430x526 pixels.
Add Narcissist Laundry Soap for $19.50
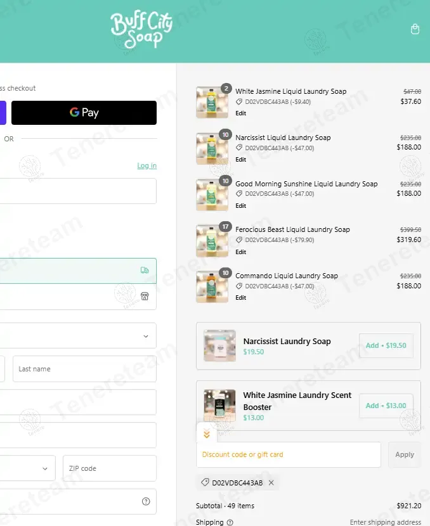(x=386, y=346)
